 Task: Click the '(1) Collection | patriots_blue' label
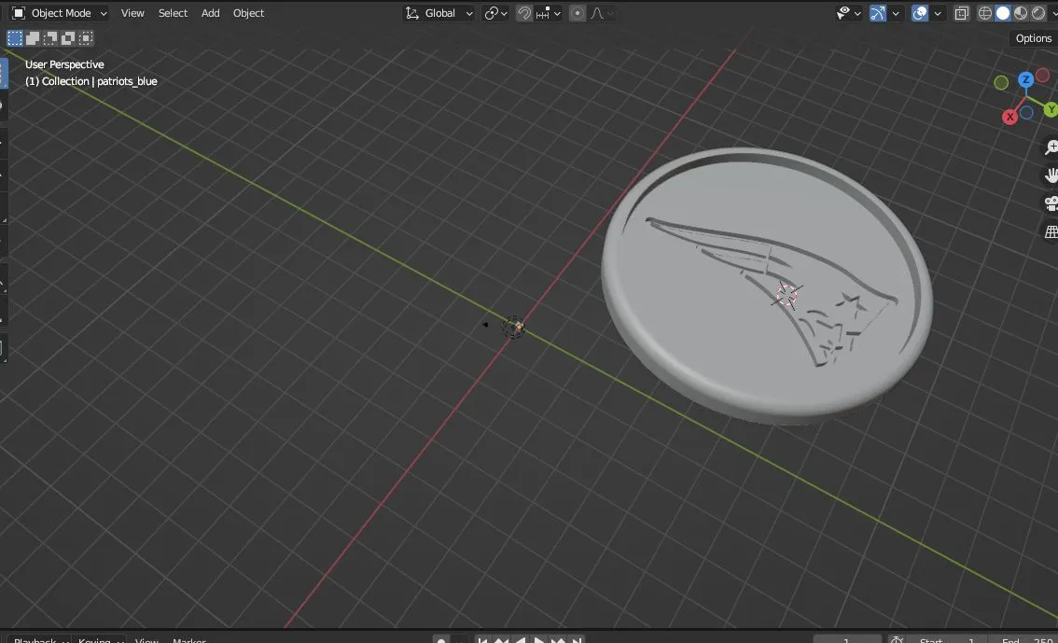click(91, 81)
